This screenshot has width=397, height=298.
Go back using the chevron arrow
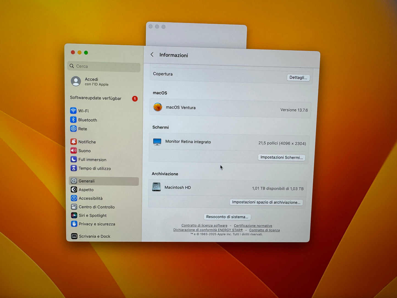click(152, 55)
